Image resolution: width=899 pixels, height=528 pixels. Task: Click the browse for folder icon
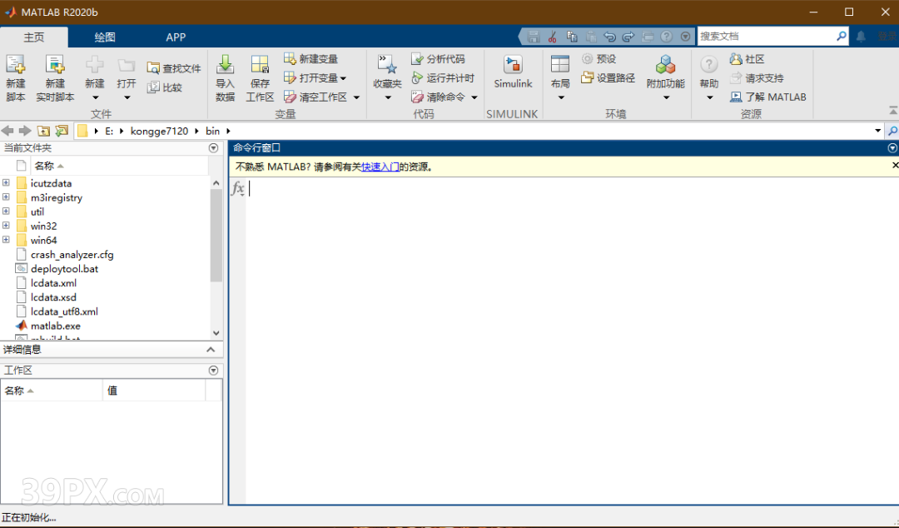pos(62,131)
